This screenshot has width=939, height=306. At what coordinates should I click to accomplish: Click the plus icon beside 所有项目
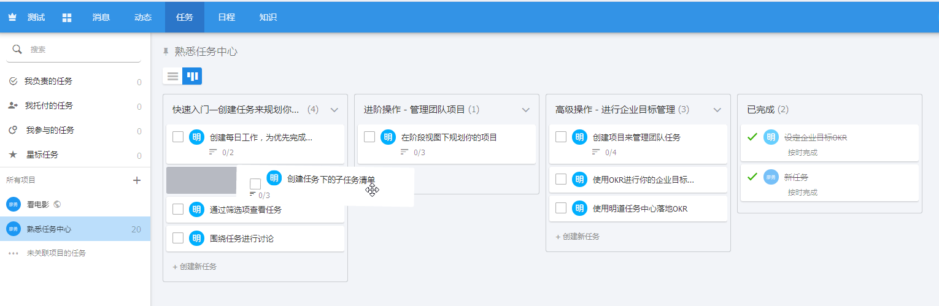[137, 180]
